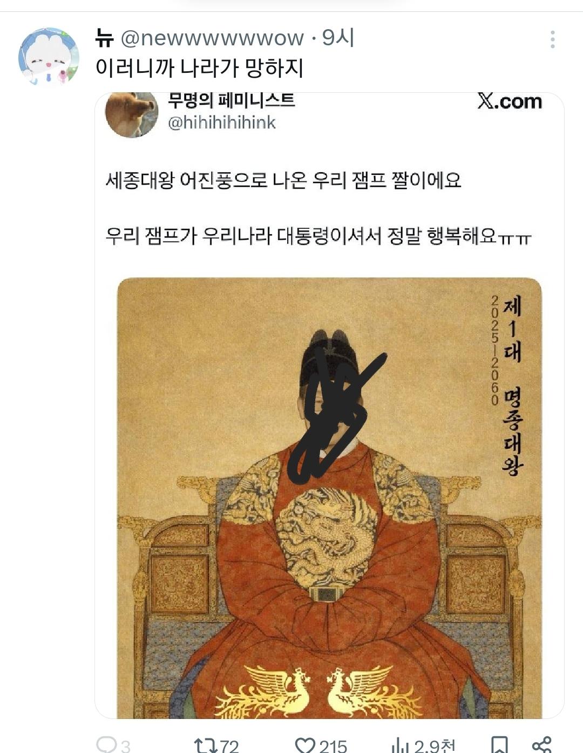Retweet this post using the arrows icon
Screen dimensions: 583x753
pyautogui.click(x=205, y=745)
